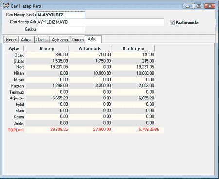Click the Şubat month label
This screenshot has width=219, height=179.
tap(18, 61)
